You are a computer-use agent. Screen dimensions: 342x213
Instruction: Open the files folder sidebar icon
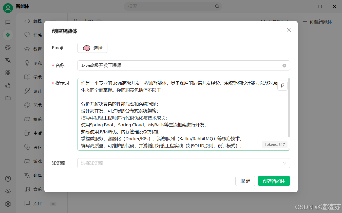(8, 98)
